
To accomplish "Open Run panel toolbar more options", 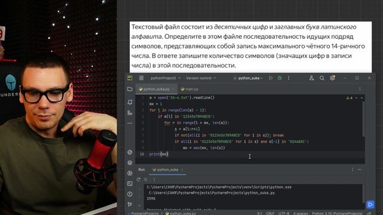I will [x=154, y=179].
